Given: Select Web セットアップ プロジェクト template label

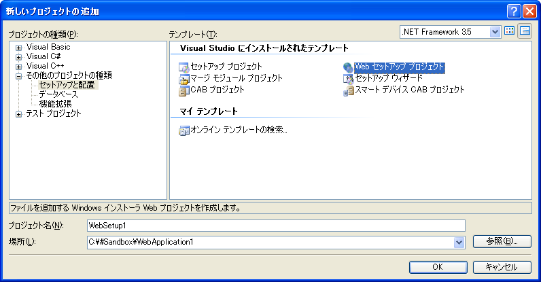Looking at the screenshot, I should [x=400, y=67].
